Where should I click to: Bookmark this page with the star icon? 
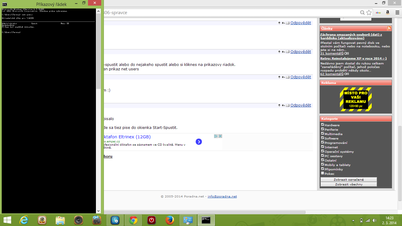[x=369, y=13]
